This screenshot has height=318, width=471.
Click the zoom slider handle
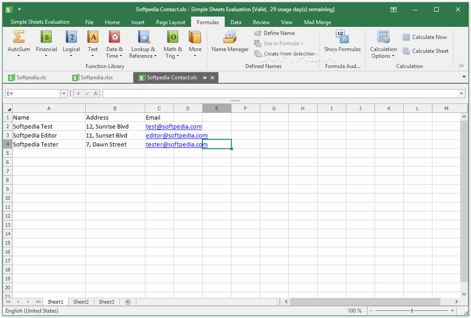tap(412, 311)
